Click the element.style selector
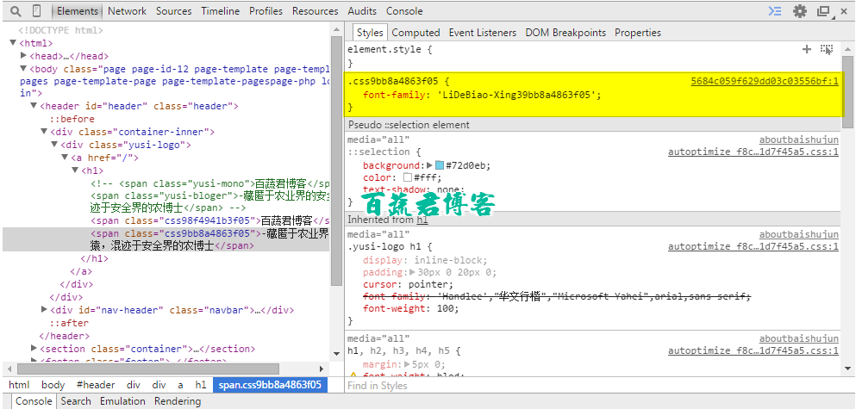 386,50
